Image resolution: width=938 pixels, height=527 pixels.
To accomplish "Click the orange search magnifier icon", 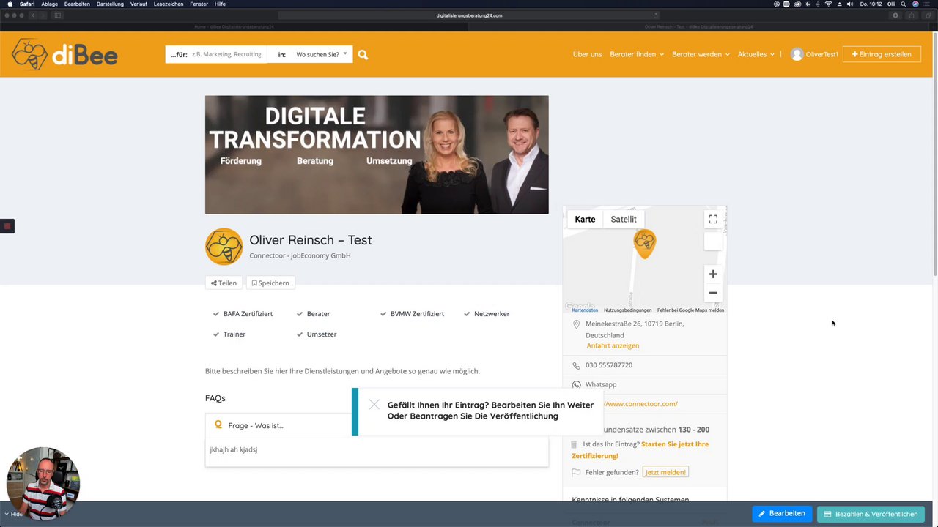I will tap(363, 54).
